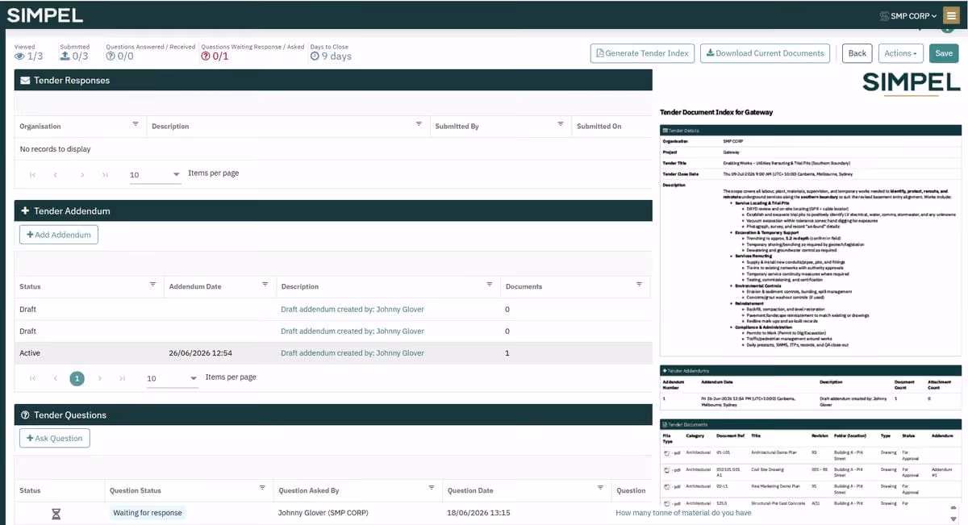Click Tender Documents section header in preview
The width and height of the screenshot is (968, 525).
click(811, 424)
